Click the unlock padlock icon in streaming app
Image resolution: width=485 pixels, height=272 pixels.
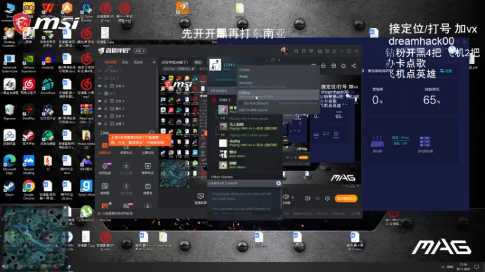coord(323,66)
